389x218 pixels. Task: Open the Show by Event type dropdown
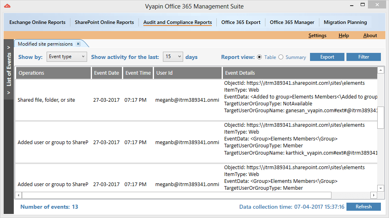pos(67,57)
